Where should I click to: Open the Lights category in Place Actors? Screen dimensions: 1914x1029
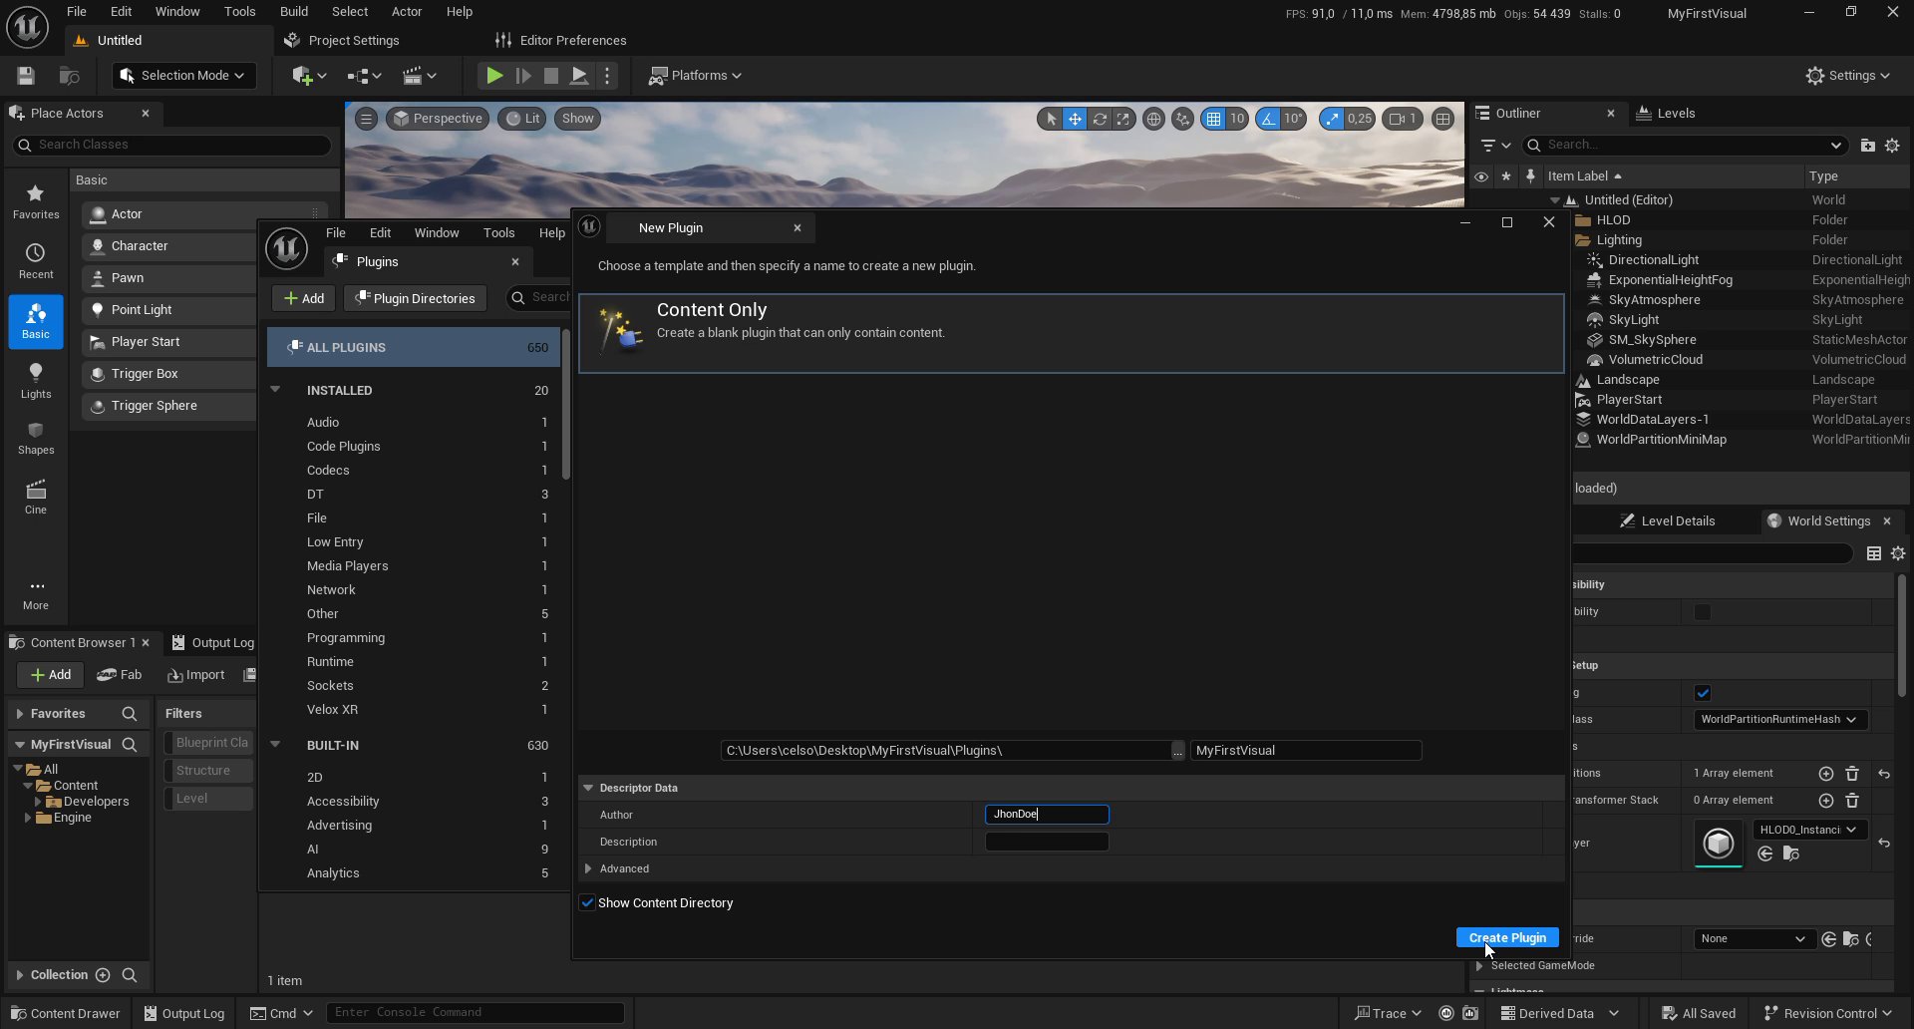click(36, 381)
